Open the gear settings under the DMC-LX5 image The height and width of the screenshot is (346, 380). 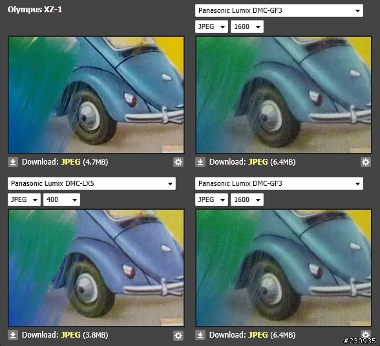pyautogui.click(x=178, y=335)
